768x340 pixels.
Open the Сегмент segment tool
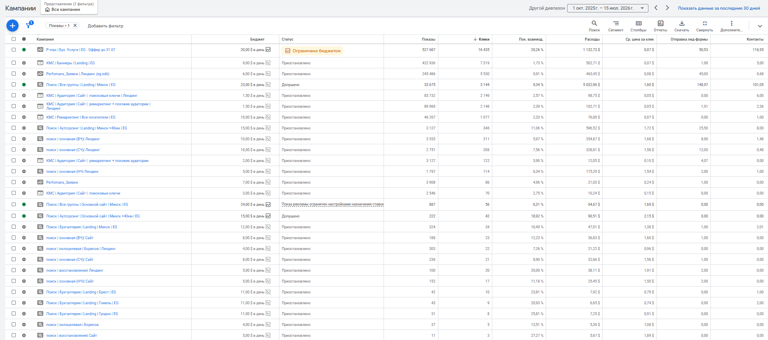click(615, 26)
